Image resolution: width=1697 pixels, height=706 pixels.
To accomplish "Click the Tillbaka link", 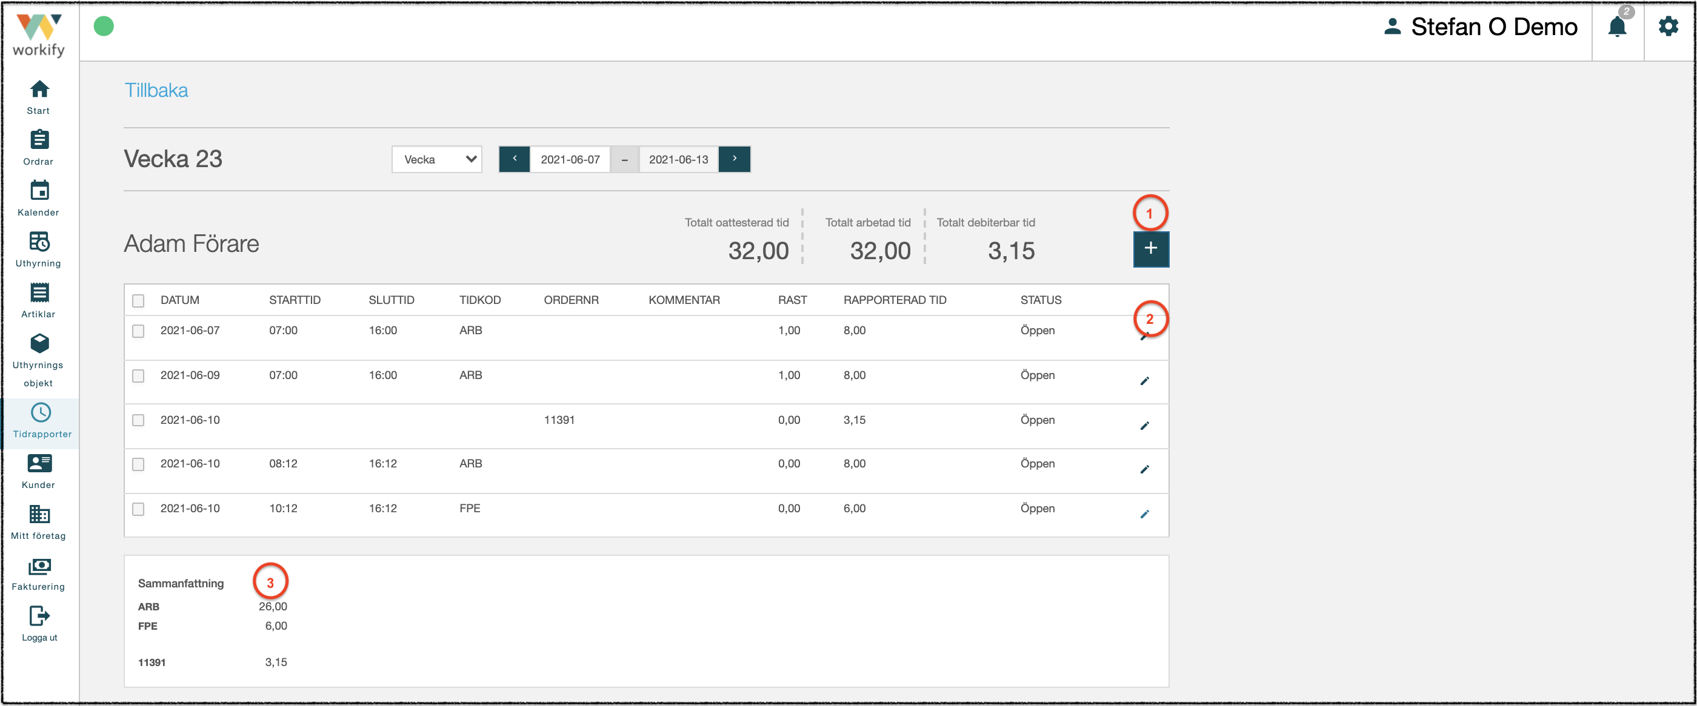I will click(156, 90).
